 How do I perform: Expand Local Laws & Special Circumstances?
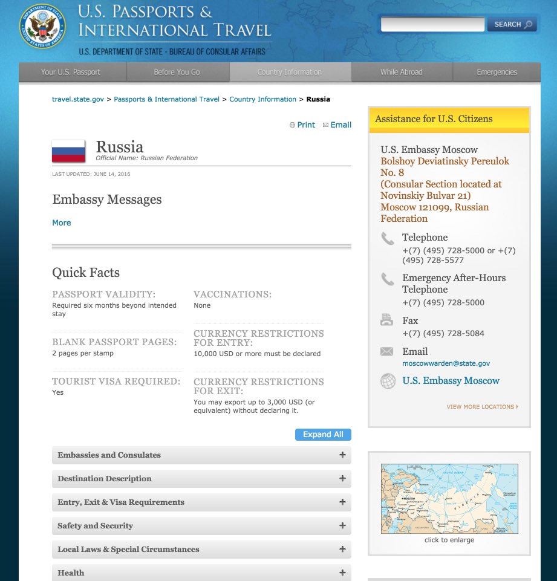coord(201,550)
